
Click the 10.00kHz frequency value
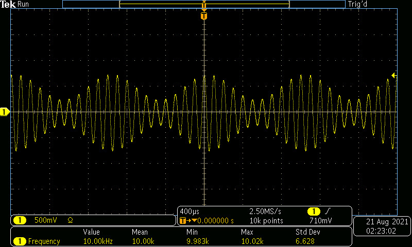[98, 241]
